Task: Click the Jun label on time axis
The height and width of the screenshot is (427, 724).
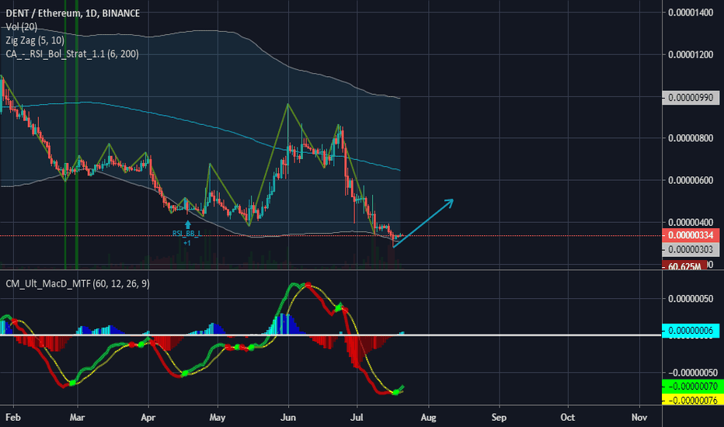Action: [x=288, y=418]
